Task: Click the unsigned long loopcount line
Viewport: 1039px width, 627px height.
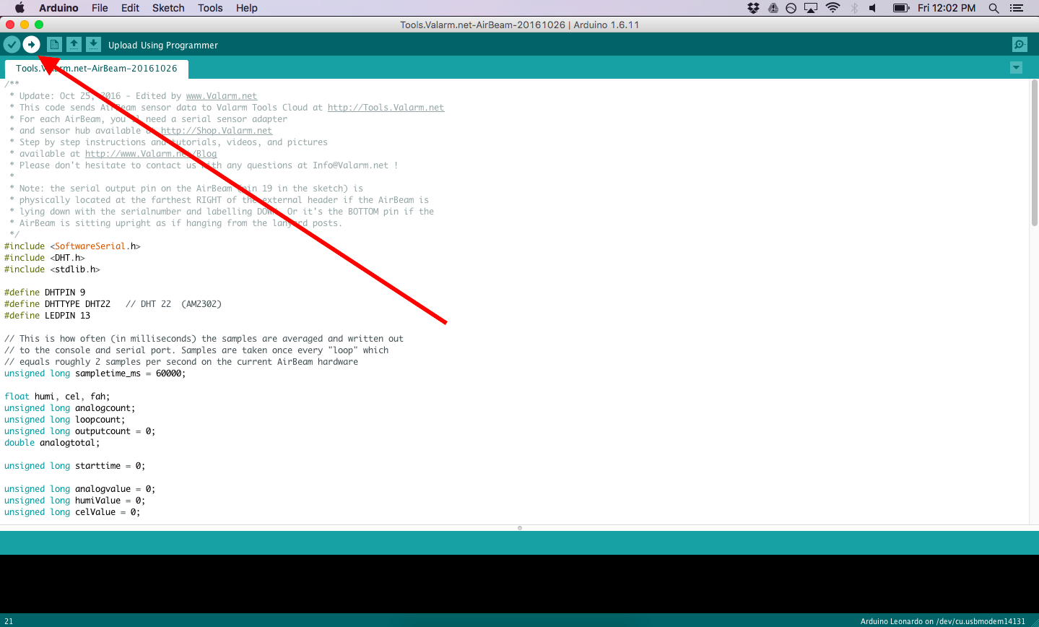Action: point(65,420)
